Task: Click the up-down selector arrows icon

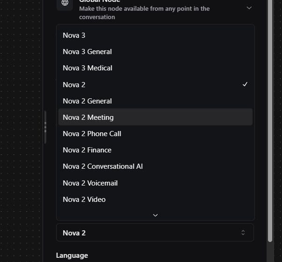Action: click(x=243, y=233)
